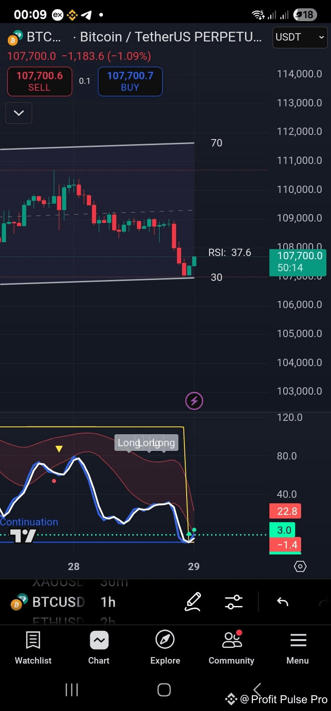331x711 pixels.
Task: Switch to the Chart tab
Action: [x=99, y=648]
